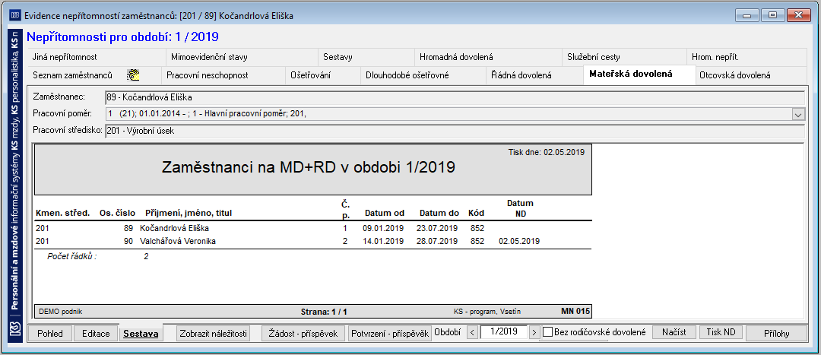Open the Služební cesty tab
Screen dimensions: 821x355
(623, 57)
